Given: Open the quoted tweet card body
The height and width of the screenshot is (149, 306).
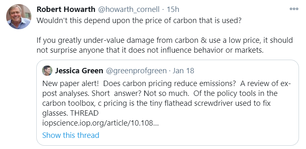Looking at the screenshot, I should (167, 102).
